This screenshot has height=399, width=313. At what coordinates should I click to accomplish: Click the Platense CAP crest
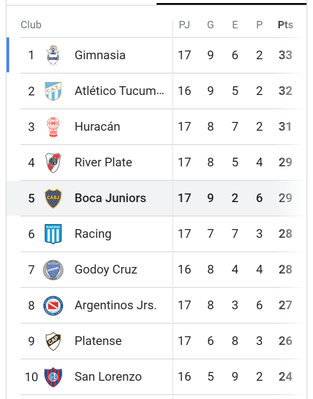tap(53, 342)
